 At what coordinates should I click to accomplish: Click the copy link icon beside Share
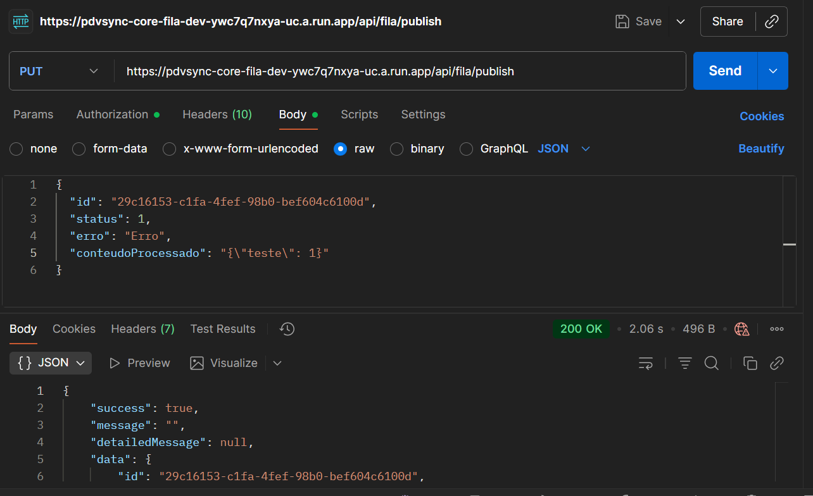coord(771,22)
